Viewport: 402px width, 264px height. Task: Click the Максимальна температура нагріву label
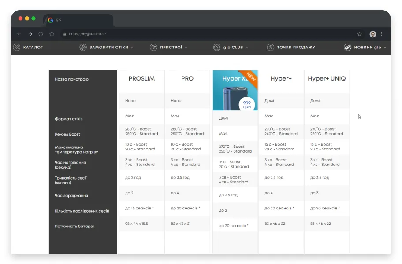tap(76, 150)
